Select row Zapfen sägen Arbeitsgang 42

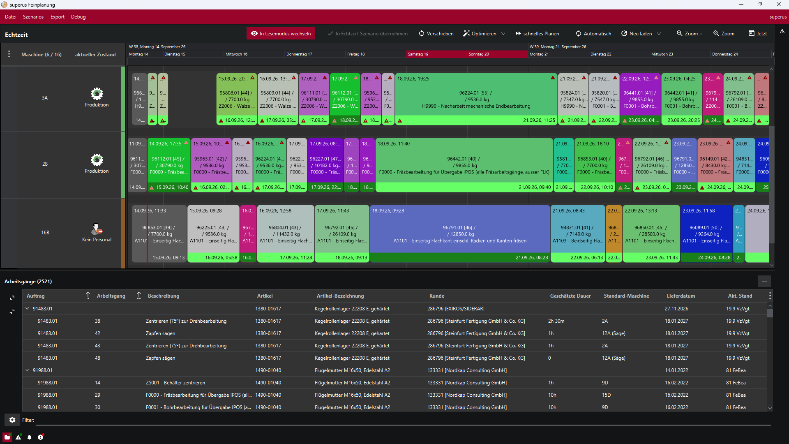click(394, 333)
